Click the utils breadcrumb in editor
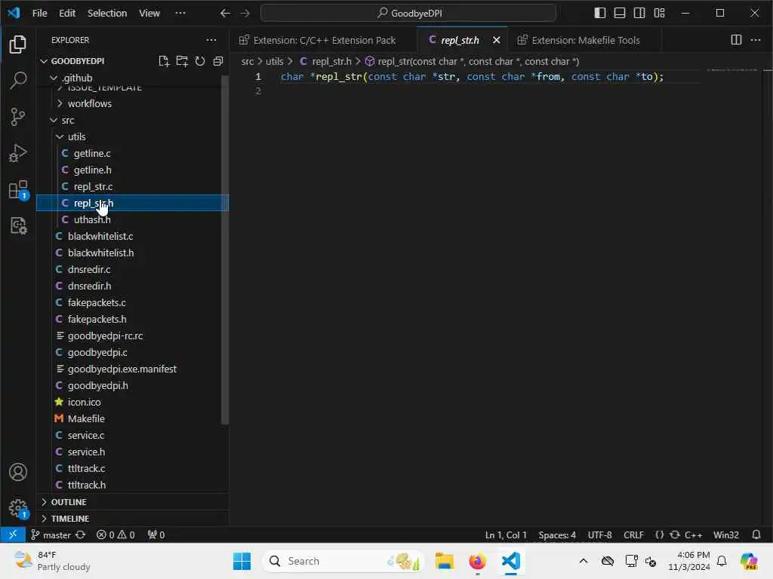 (x=275, y=62)
